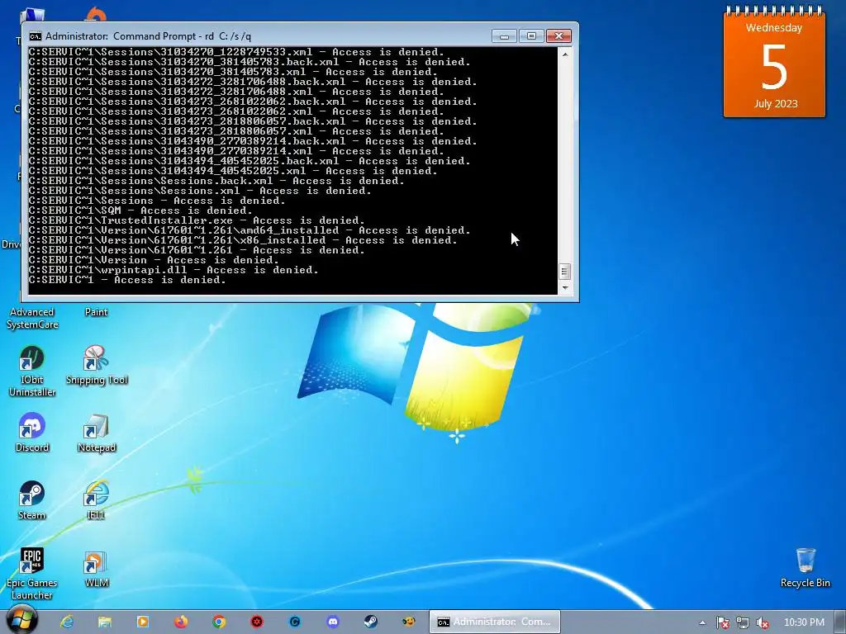Click the Command Prompt scrollbar down arrow
Image resolution: width=846 pixels, height=634 pixels.
(564, 288)
